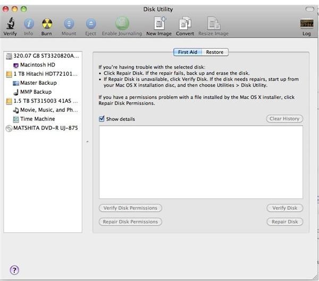Viewport: 319px width, 281px height.
Task: Click the Macintosh HD volume icon
Action: (16, 65)
